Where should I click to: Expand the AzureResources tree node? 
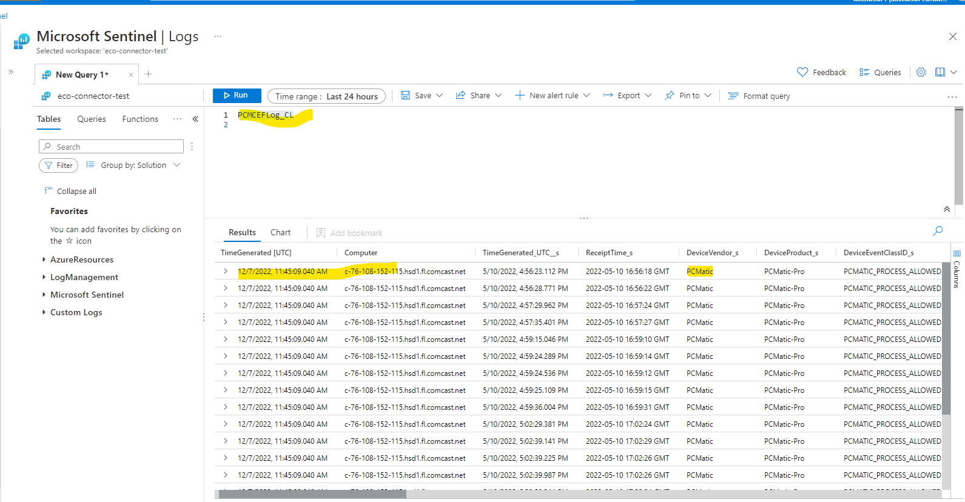pyautogui.click(x=44, y=259)
